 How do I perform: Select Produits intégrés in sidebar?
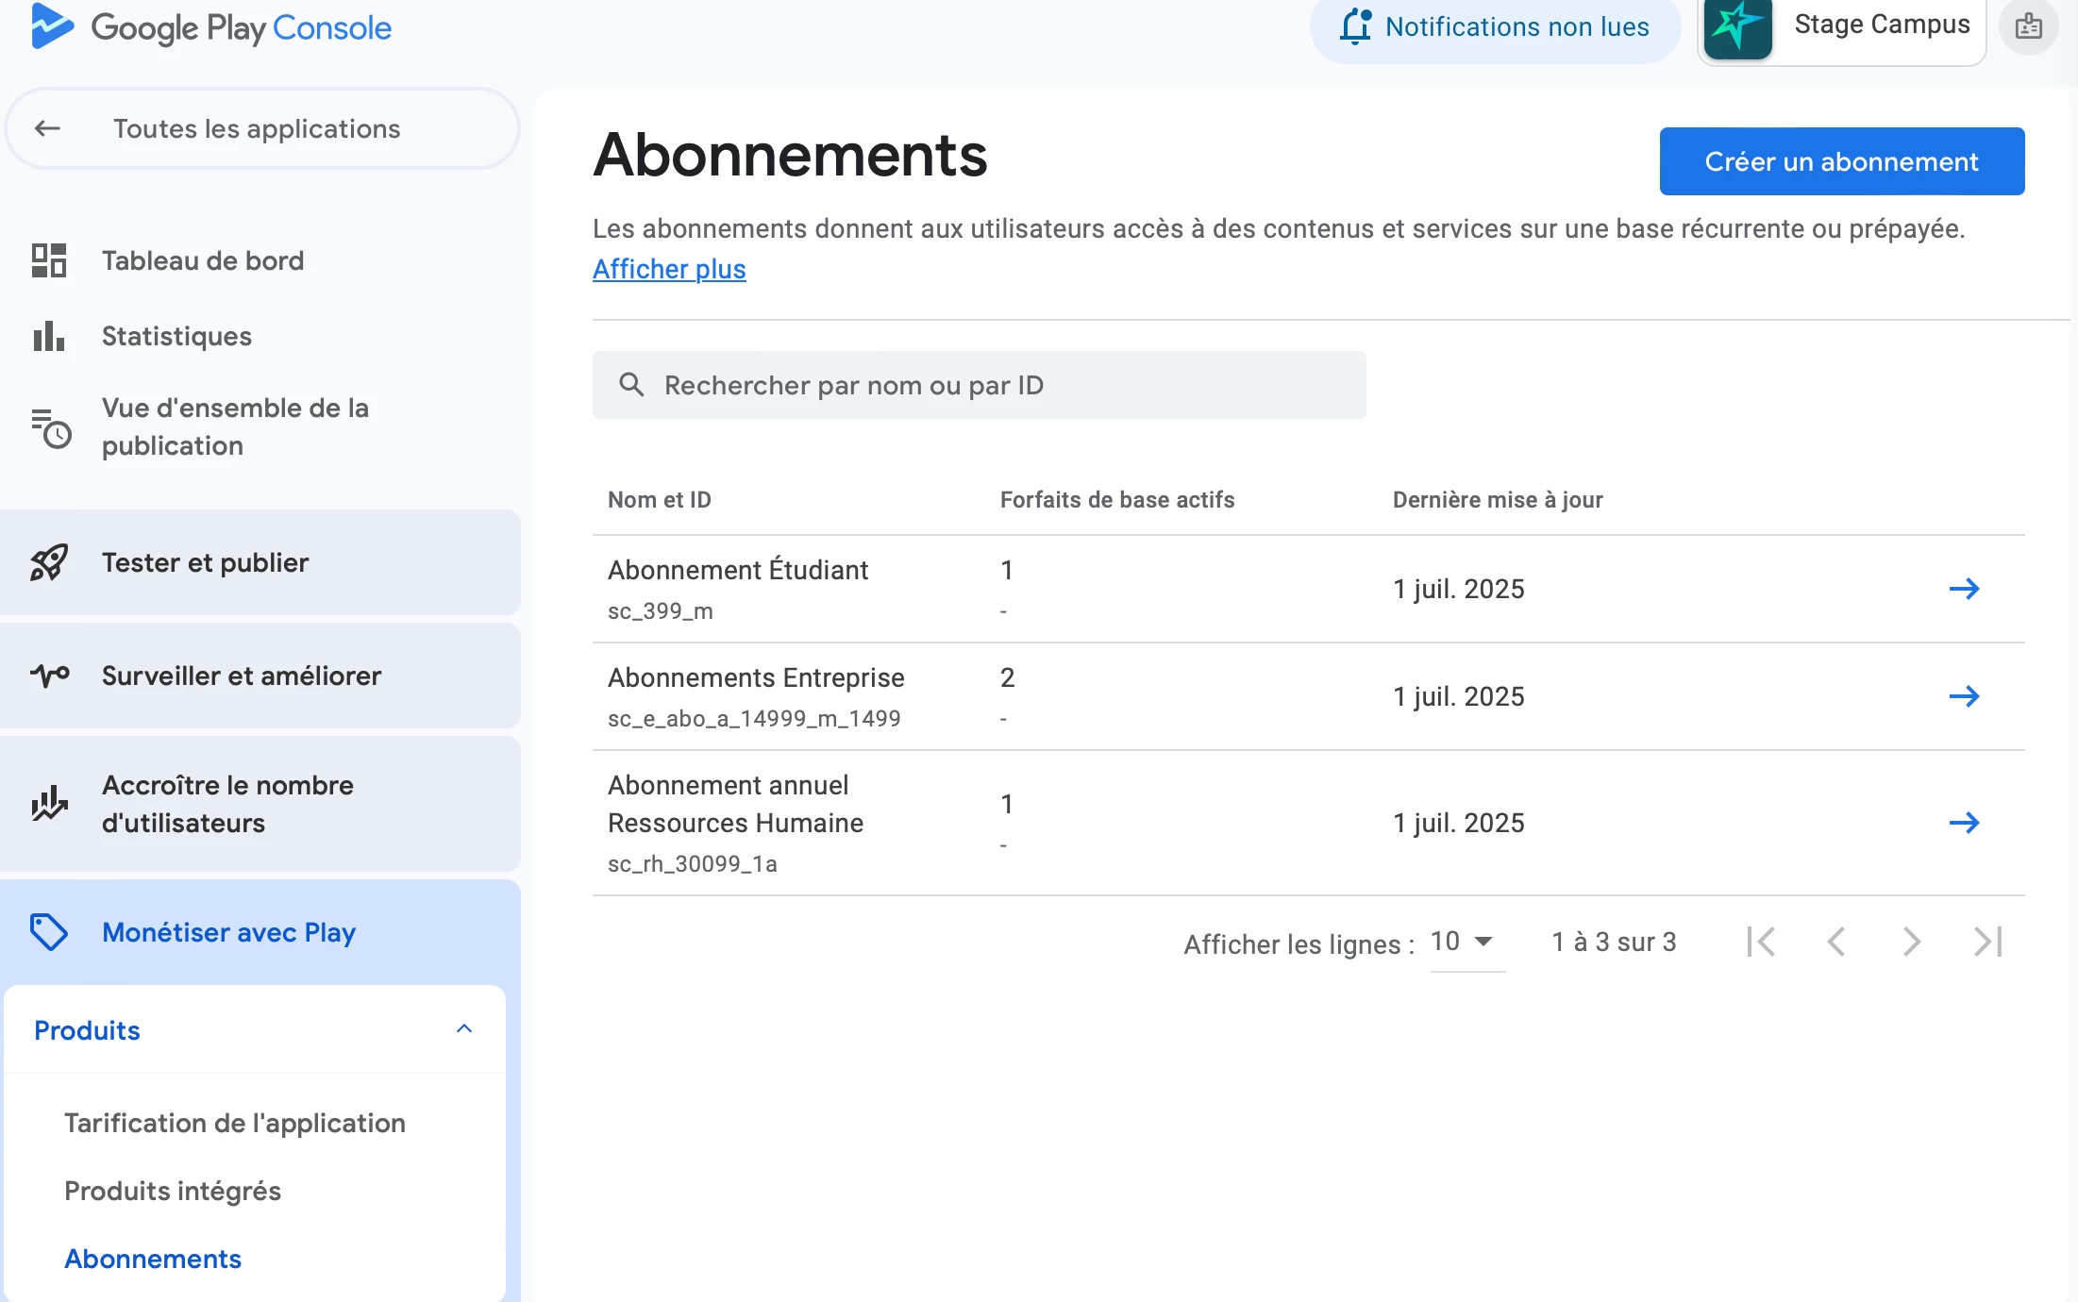pos(173,1191)
